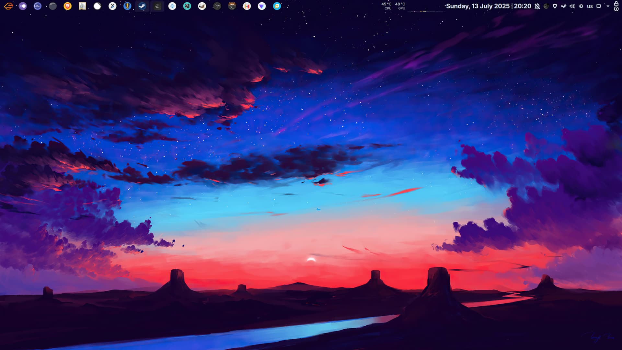Viewport: 622px width, 350px height.
Task: Click the GPU temperature readout
Action: 400,6
